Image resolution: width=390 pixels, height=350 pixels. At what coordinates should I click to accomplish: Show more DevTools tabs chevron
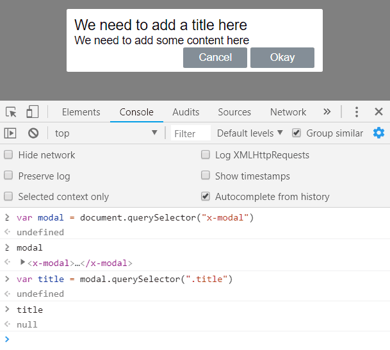(x=327, y=112)
